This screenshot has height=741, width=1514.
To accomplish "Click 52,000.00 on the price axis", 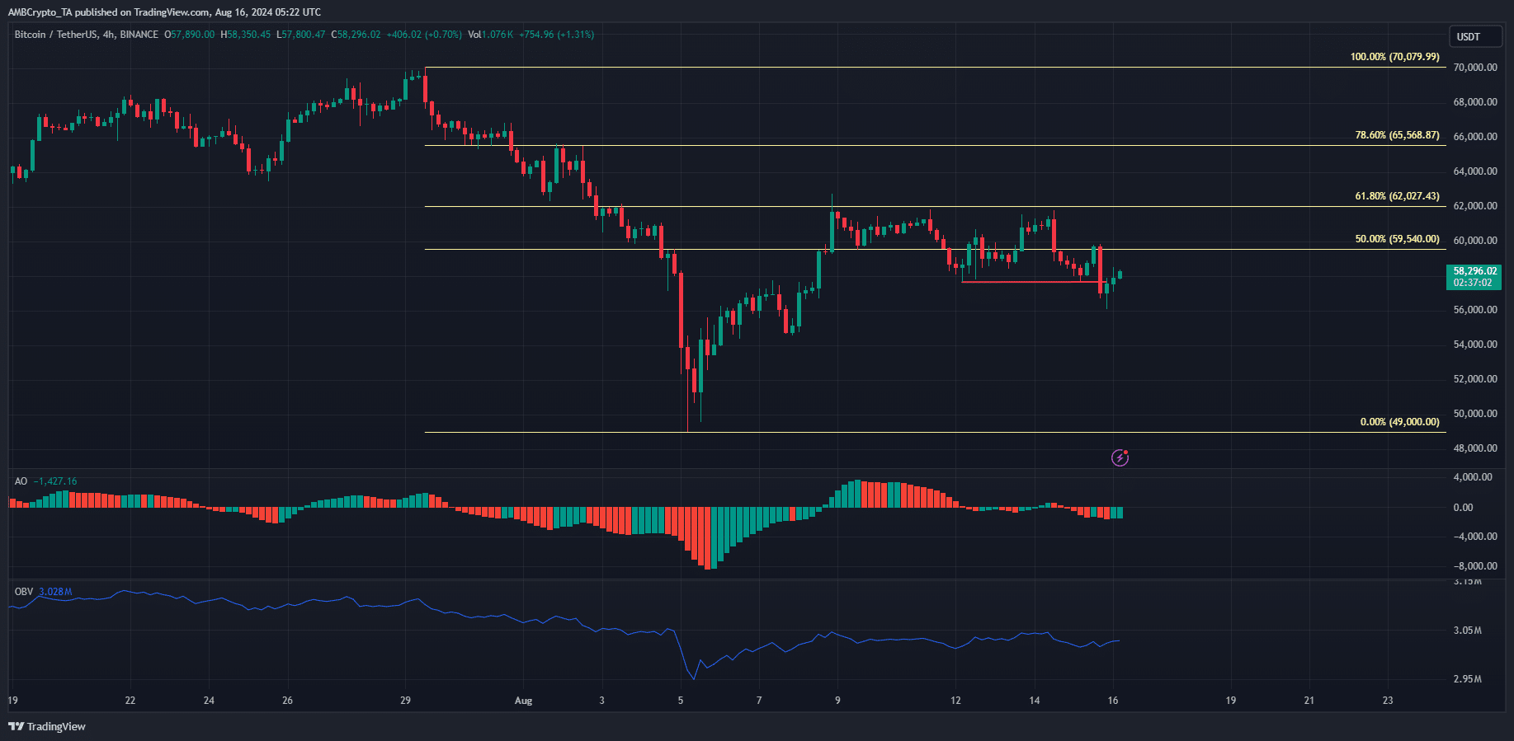I will click(x=1475, y=379).
